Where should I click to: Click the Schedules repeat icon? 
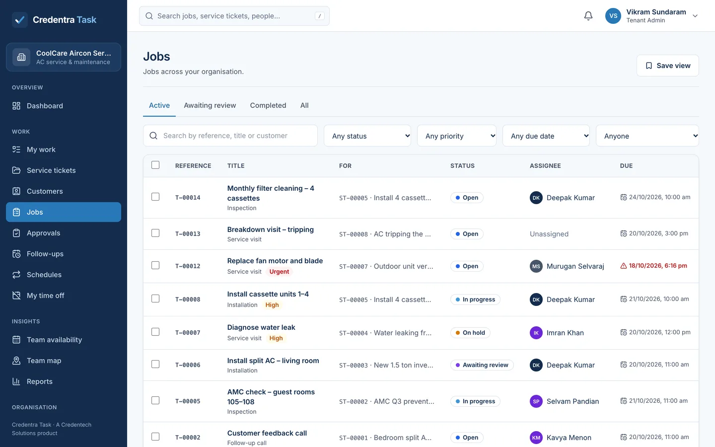(x=16, y=275)
